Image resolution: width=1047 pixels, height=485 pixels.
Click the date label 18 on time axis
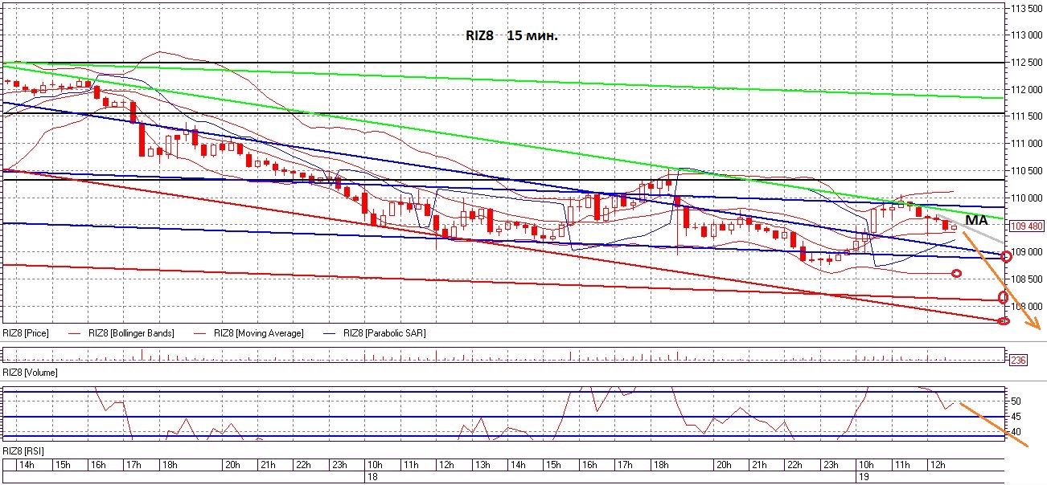coord(372,475)
